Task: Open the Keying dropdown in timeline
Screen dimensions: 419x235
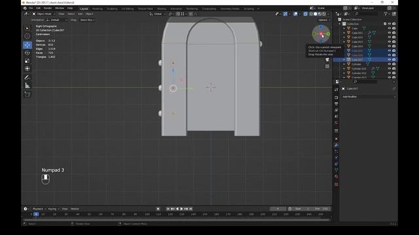Action: click(54, 209)
